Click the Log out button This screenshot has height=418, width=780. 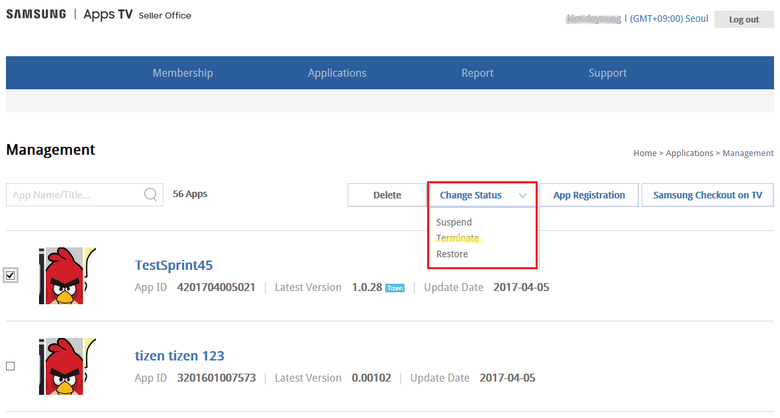click(744, 19)
